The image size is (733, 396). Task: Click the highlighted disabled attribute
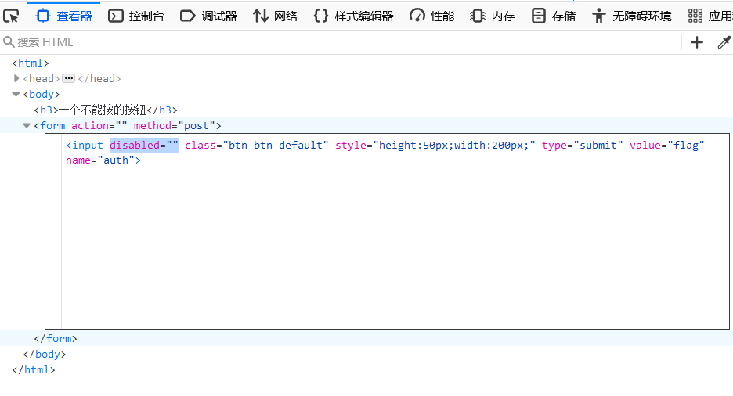point(144,146)
